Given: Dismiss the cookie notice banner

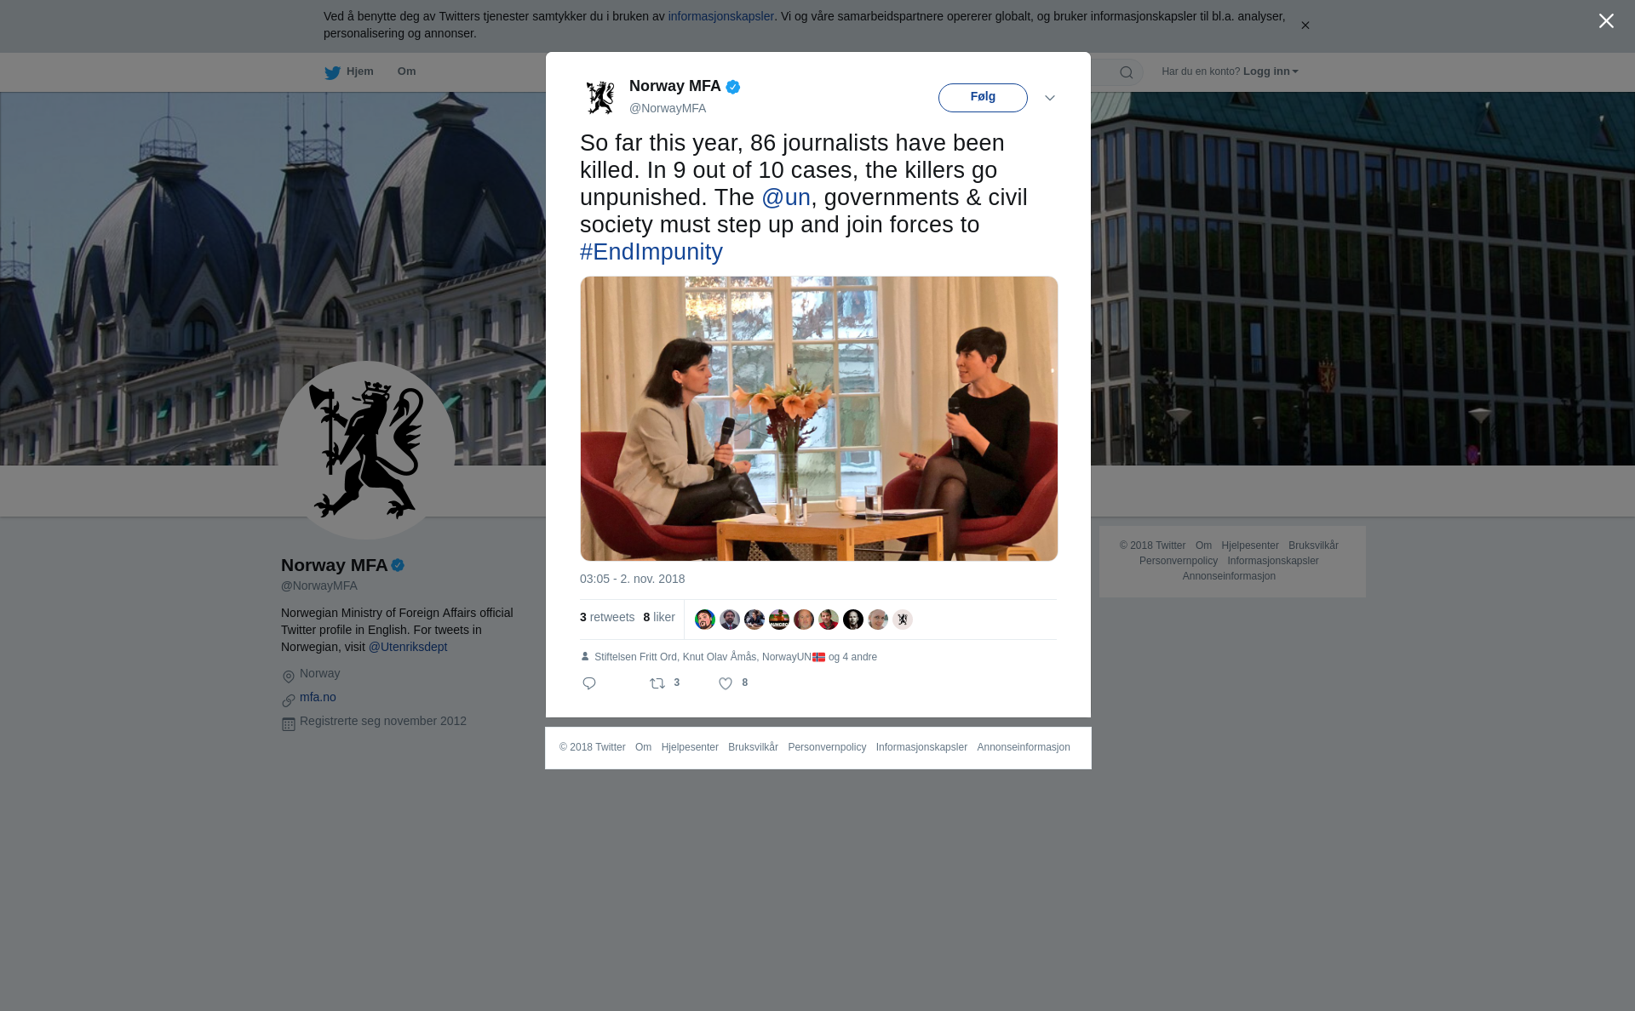Looking at the screenshot, I should coord(1305,26).
